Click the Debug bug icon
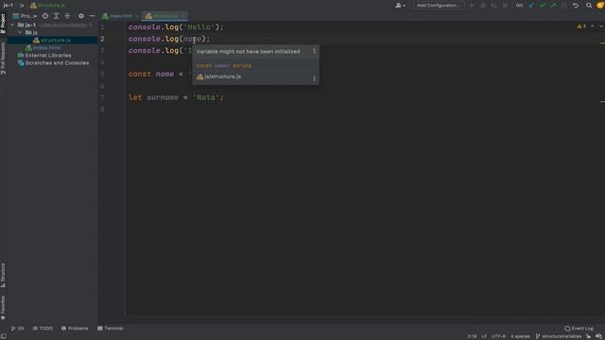Screen dimensions: 605x340 tap(483, 6)
